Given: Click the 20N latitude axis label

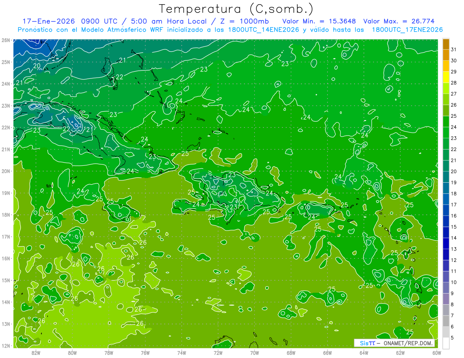Looking at the screenshot, I should [x=5, y=171].
